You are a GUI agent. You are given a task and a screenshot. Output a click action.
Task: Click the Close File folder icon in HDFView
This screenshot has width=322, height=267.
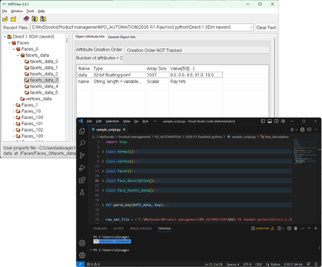[14, 19]
